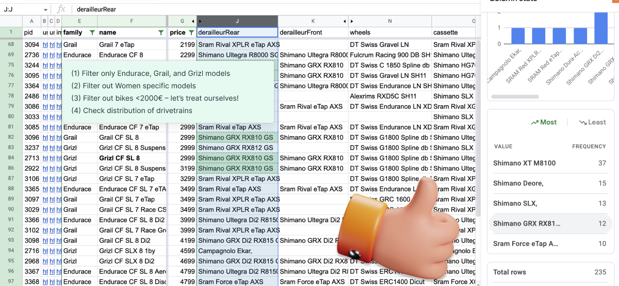Click the price column filter icon
619x286 pixels.
click(x=191, y=33)
